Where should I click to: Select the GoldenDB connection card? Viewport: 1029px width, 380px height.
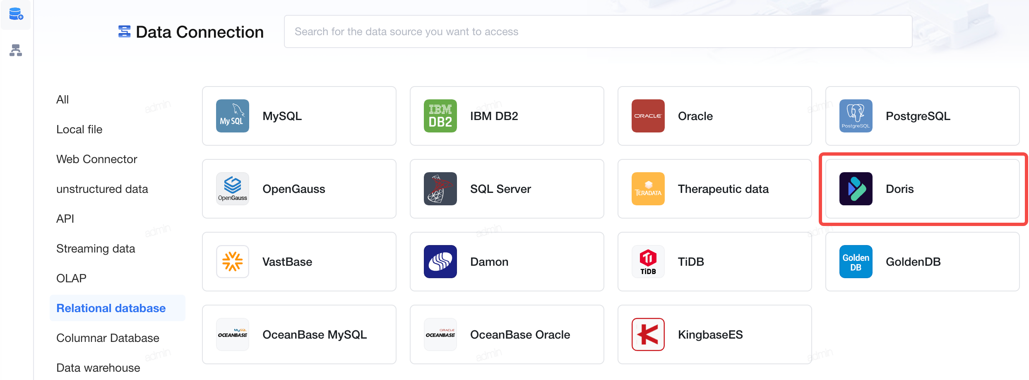tap(923, 262)
